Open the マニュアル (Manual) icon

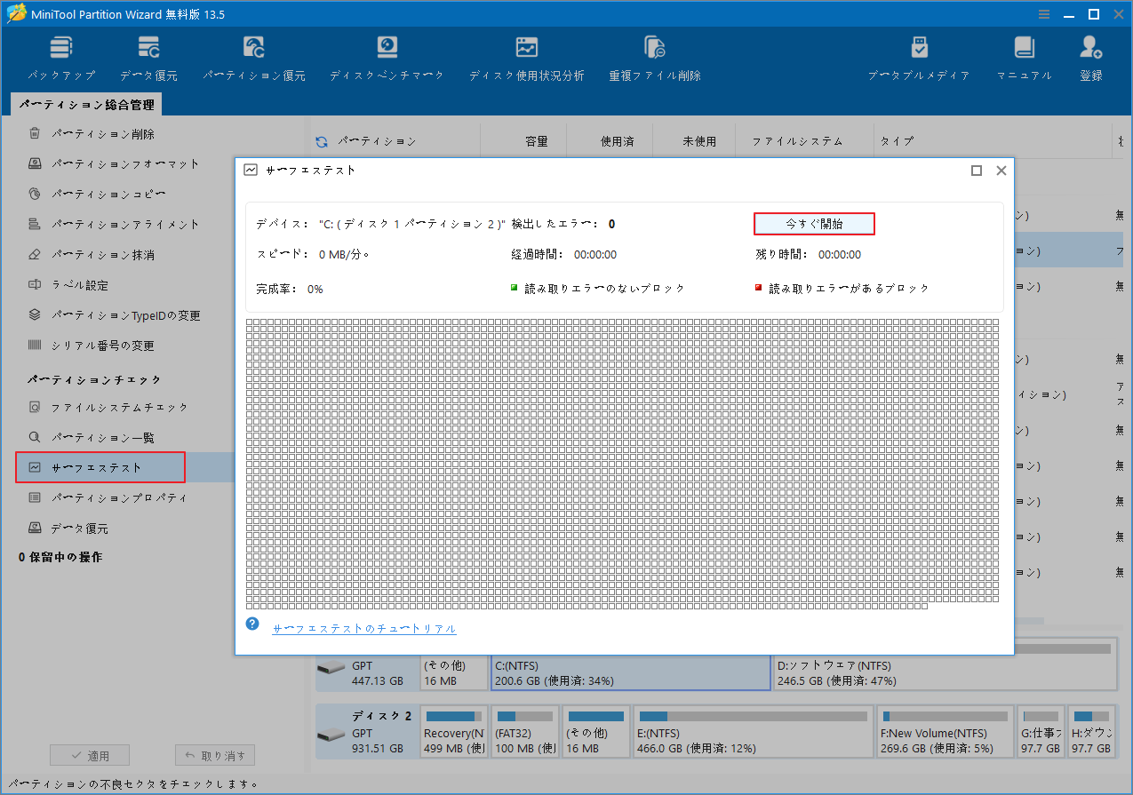tap(1024, 56)
